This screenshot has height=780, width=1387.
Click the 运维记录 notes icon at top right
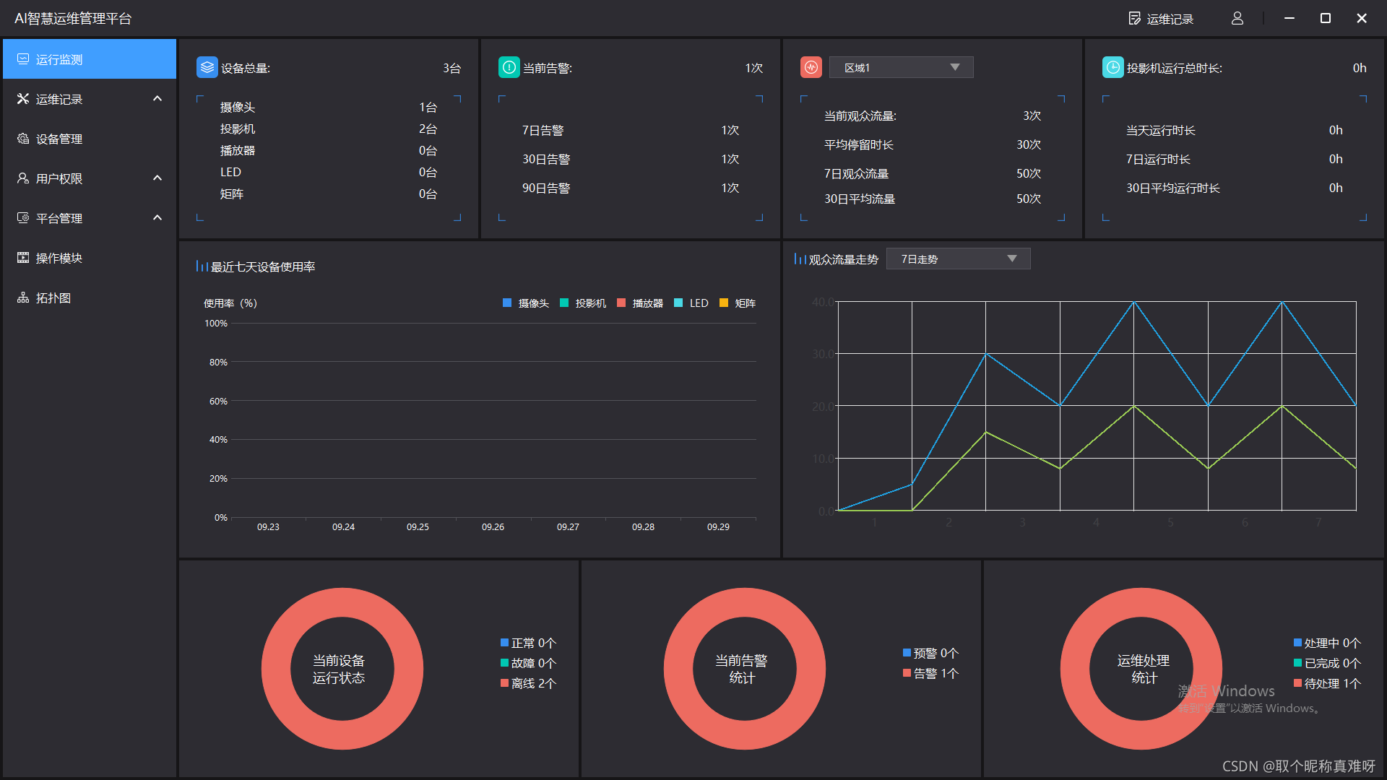pyautogui.click(x=1134, y=19)
